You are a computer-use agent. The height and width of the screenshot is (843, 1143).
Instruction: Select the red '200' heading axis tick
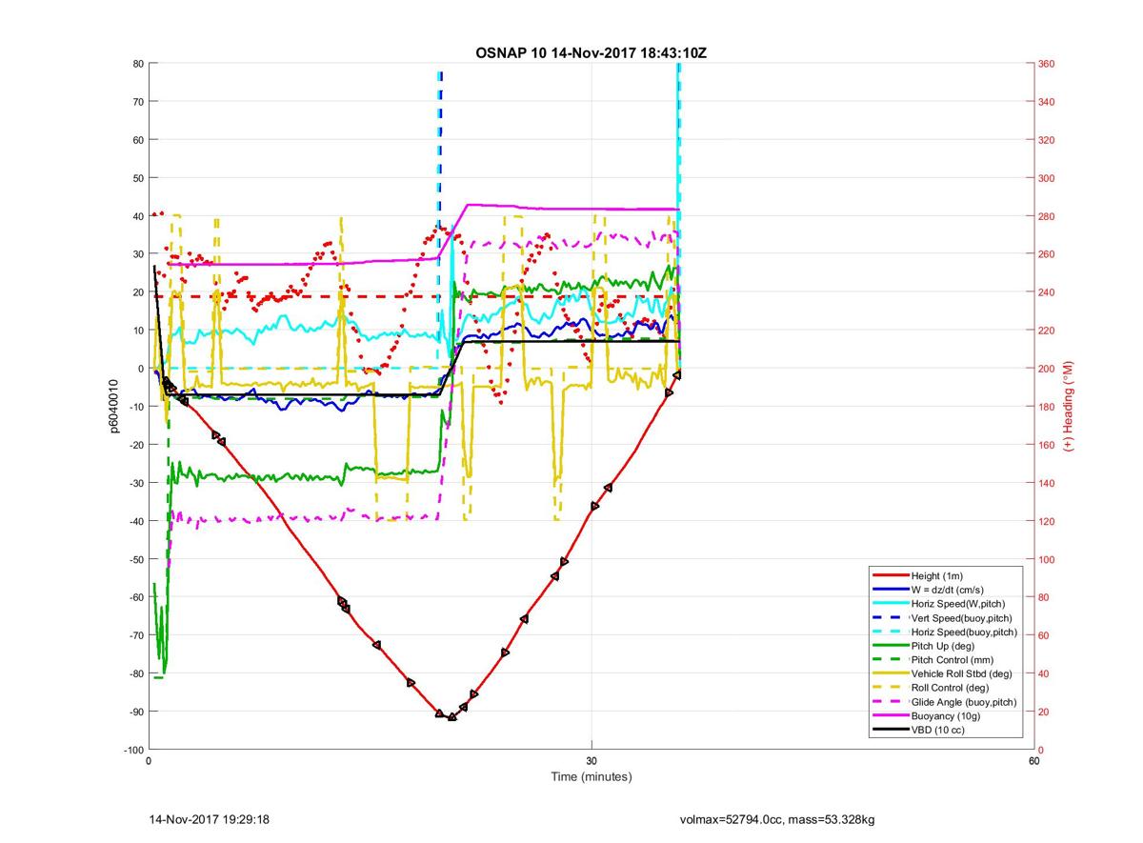coord(1048,369)
